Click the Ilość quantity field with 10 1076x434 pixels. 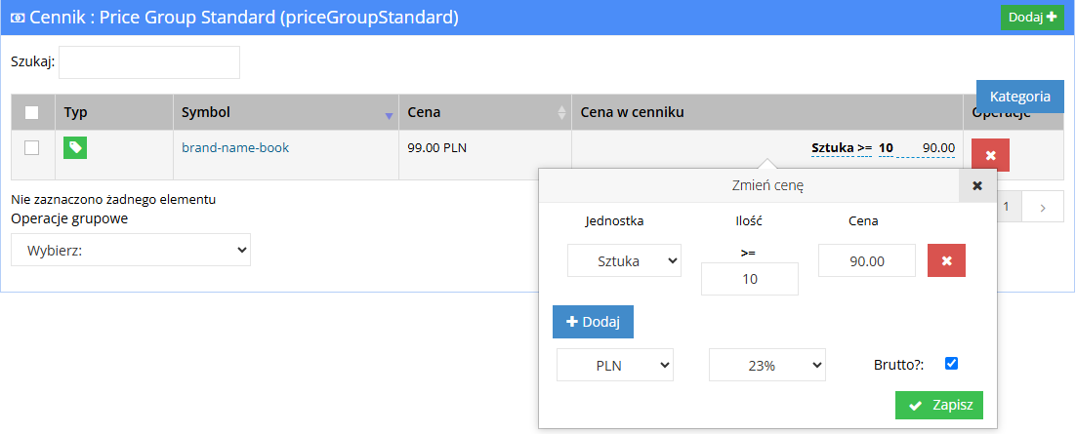749,279
